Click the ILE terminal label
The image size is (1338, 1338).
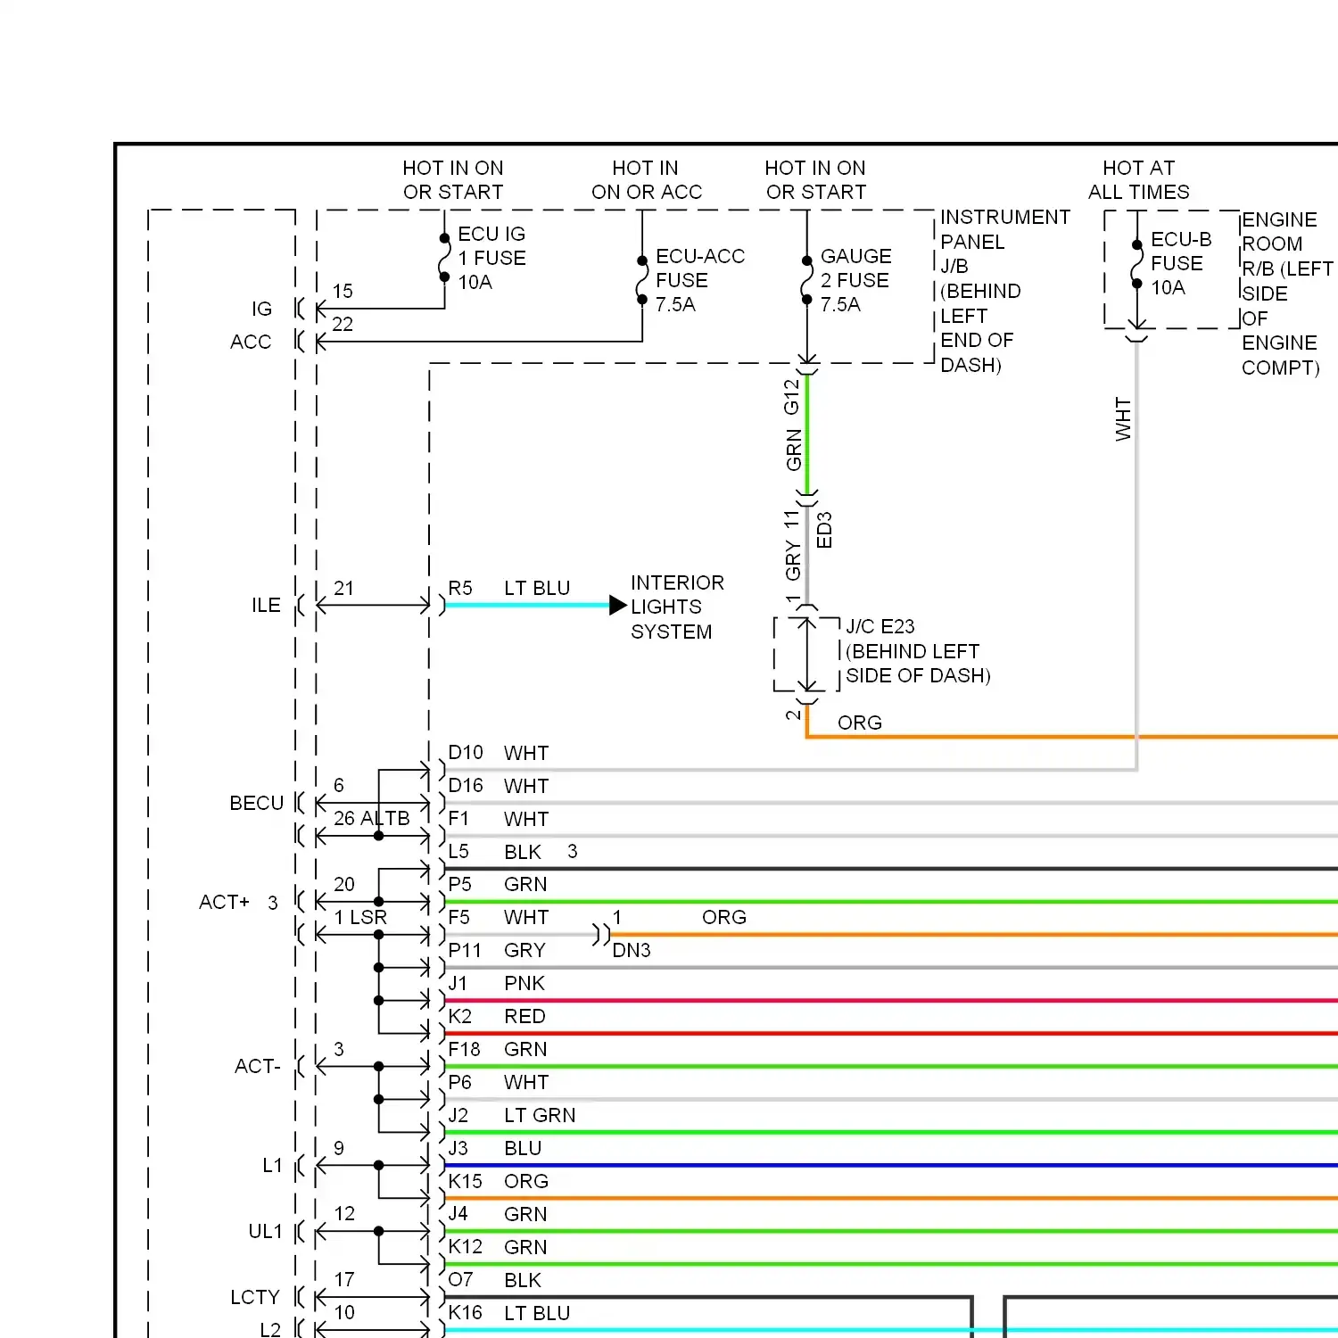pos(266,605)
